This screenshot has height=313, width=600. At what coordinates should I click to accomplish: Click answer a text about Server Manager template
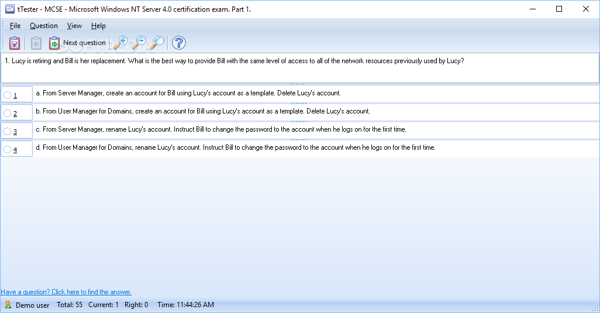click(x=188, y=93)
